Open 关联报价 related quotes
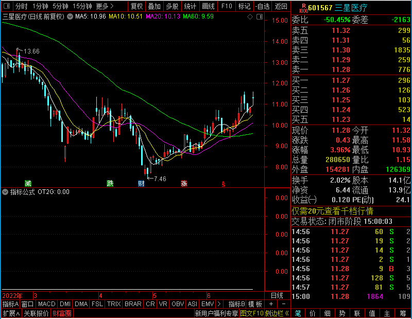This screenshot has height=319, width=412. [x=36, y=313]
